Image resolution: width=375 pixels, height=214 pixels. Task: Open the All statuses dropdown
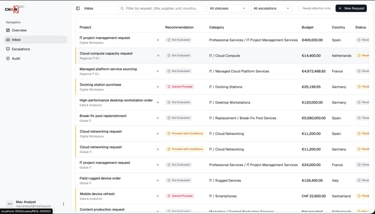[x=228, y=8]
